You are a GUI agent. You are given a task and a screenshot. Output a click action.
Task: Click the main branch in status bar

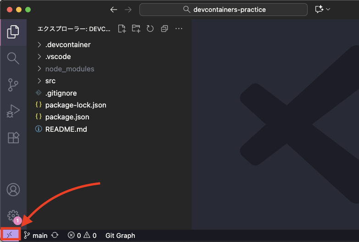tap(36, 236)
